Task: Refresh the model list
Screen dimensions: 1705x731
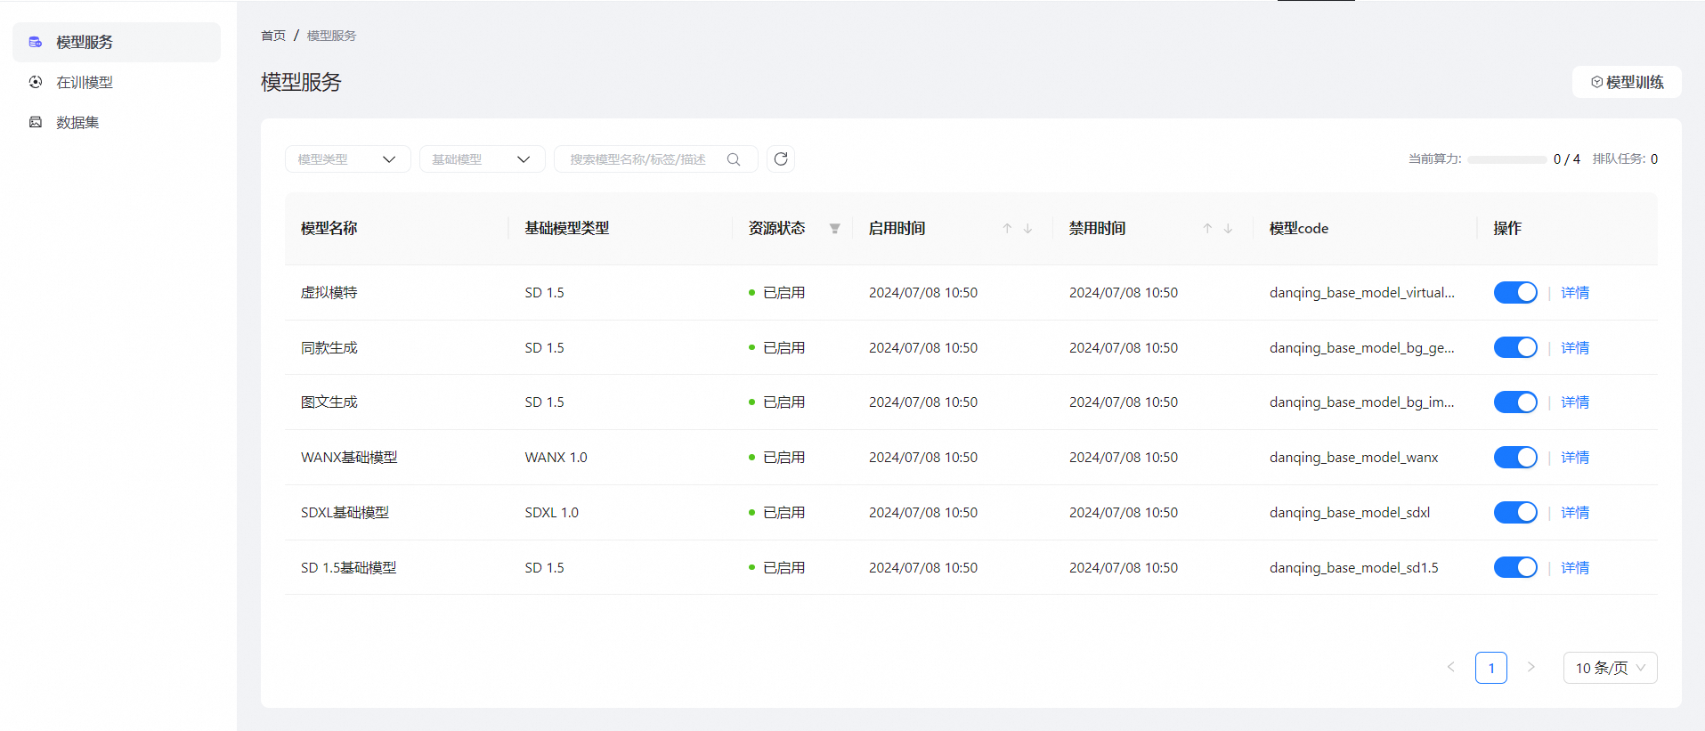Action: coord(781,158)
